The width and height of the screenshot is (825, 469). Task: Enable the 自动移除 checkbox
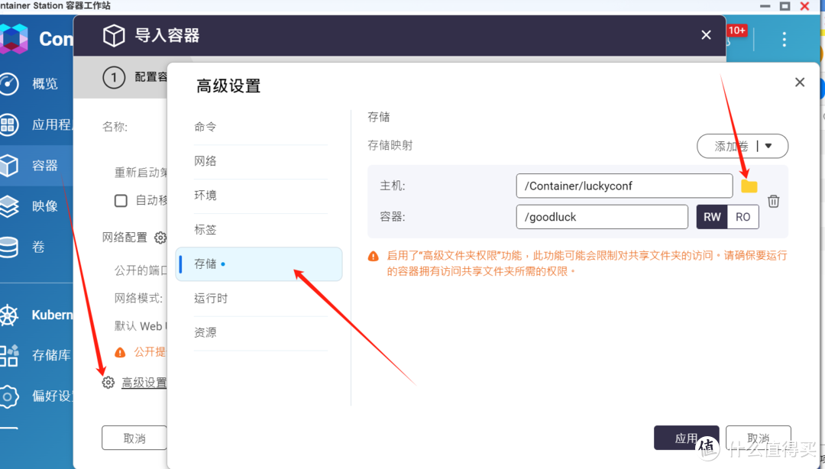[x=120, y=201]
